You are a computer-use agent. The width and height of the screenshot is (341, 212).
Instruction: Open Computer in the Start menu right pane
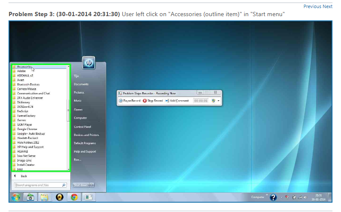click(80, 118)
